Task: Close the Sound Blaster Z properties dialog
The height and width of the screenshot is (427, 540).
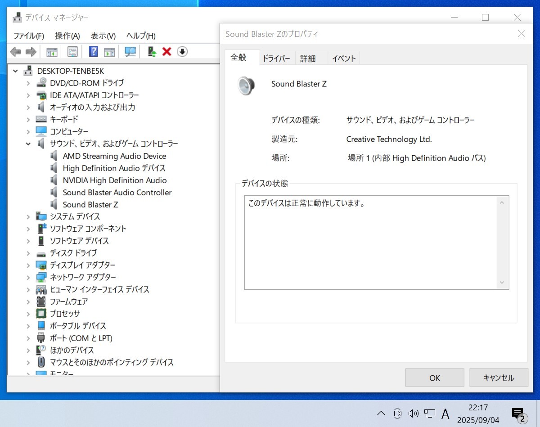Action: [x=522, y=34]
